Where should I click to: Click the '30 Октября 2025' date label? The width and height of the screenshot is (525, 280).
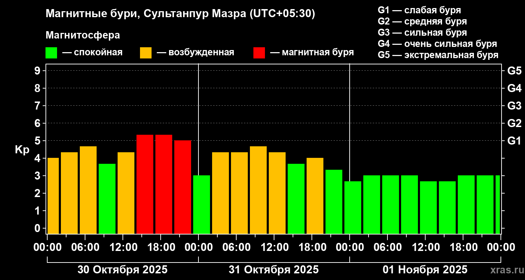(x=122, y=270)
